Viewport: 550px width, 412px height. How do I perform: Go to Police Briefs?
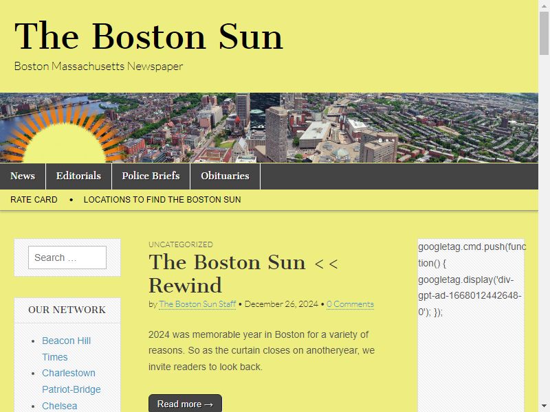151,176
